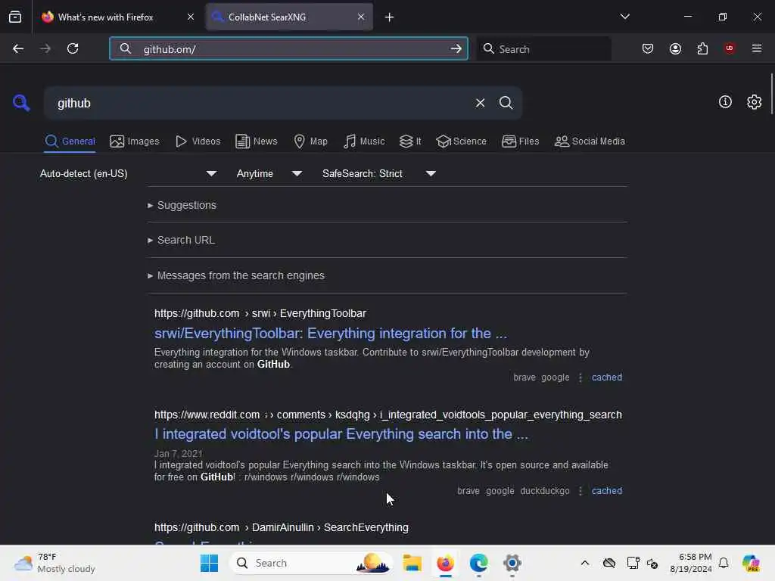The image size is (775, 581).
Task: Open Microsoft Edge from the taskbar
Action: click(478, 563)
